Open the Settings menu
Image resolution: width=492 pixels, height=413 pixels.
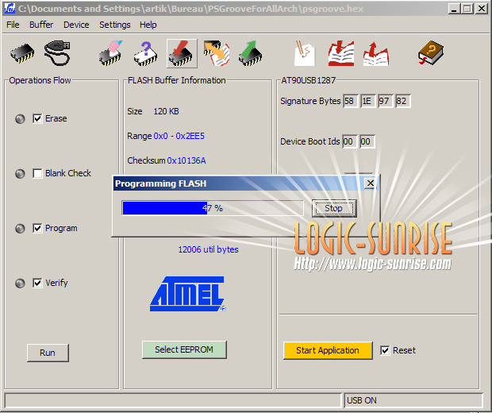(x=115, y=25)
